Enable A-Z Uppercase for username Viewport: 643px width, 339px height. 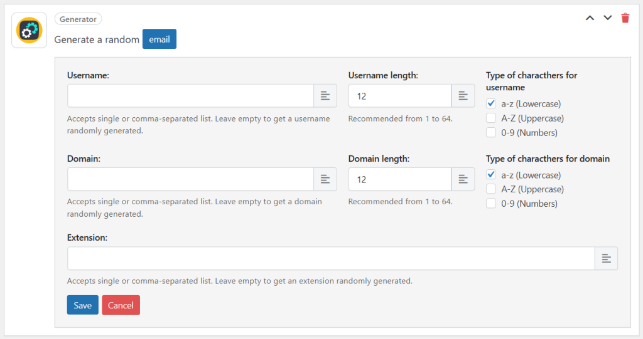click(x=491, y=118)
